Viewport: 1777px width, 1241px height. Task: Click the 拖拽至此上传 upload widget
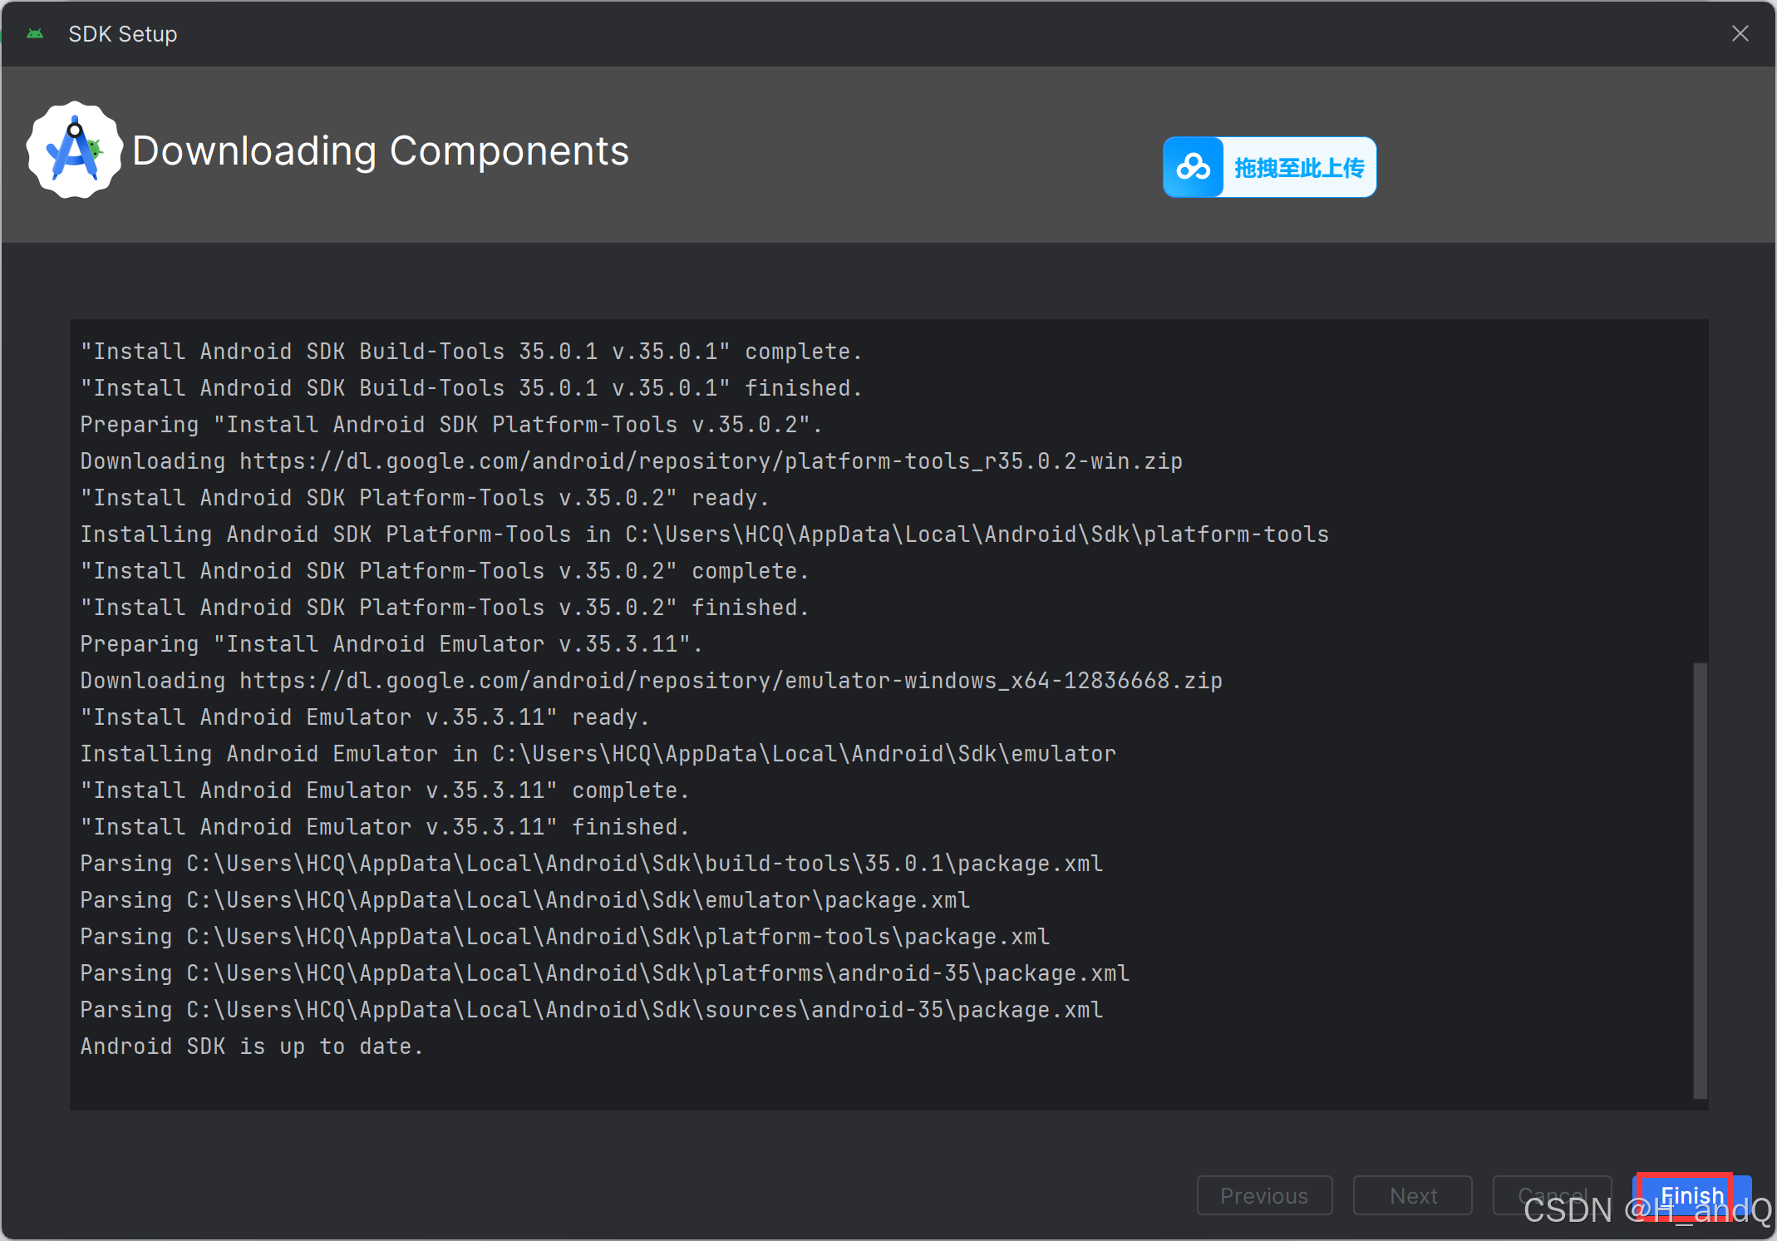click(1269, 167)
